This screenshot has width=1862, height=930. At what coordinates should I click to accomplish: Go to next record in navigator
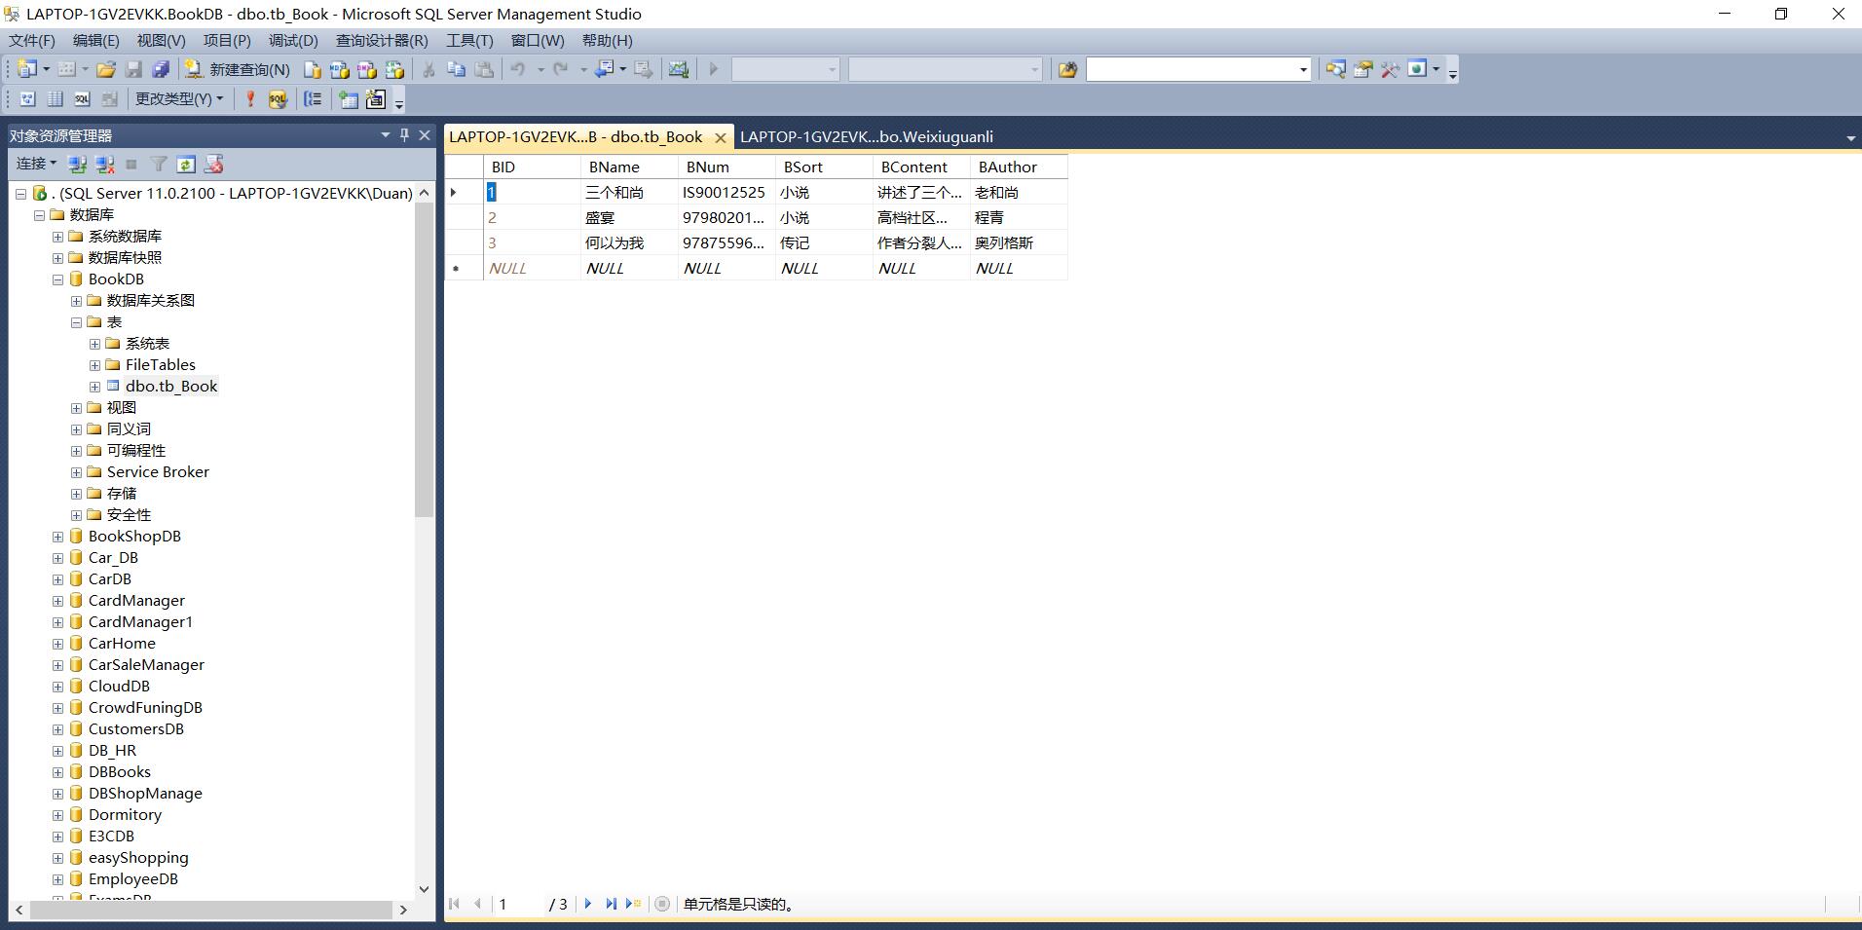coord(587,904)
